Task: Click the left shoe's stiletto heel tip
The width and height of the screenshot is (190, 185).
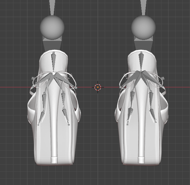Action: pos(54,160)
